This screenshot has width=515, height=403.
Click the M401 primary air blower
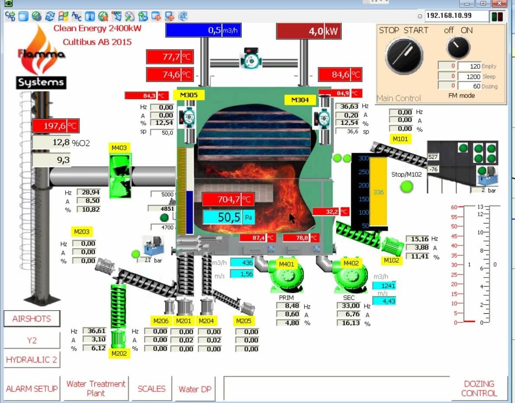tap(286, 276)
